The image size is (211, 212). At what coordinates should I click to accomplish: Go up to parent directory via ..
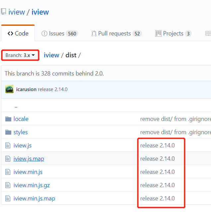(x=16, y=107)
